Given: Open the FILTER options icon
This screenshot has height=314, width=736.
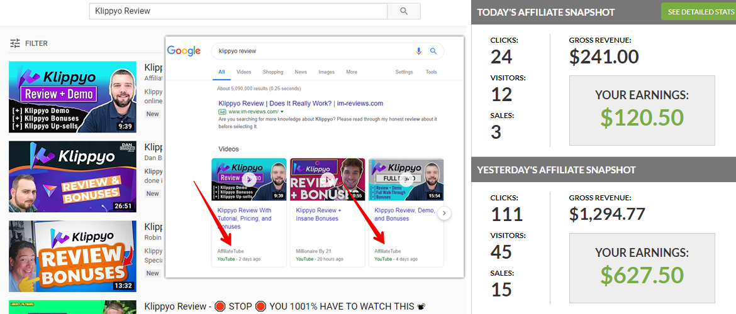Looking at the screenshot, I should [15, 43].
